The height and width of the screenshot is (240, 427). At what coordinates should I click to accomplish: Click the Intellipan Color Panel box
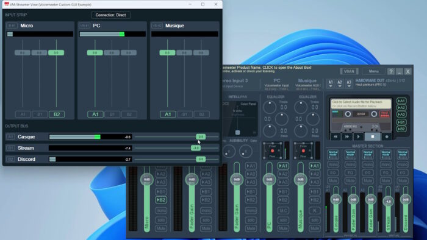239,119
